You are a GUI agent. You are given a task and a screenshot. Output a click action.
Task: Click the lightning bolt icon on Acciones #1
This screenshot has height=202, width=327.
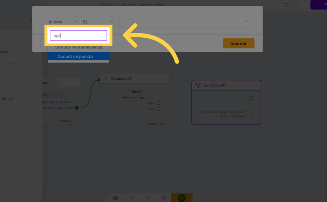[105, 79]
